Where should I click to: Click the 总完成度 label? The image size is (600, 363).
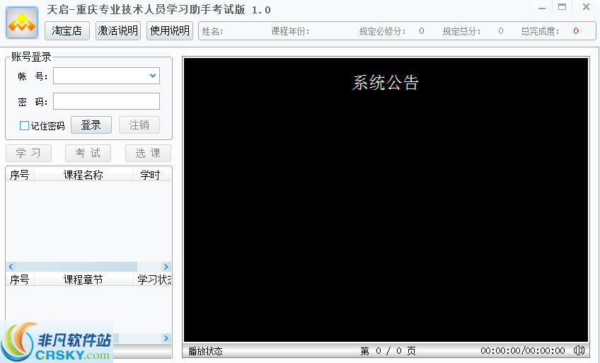(540, 31)
